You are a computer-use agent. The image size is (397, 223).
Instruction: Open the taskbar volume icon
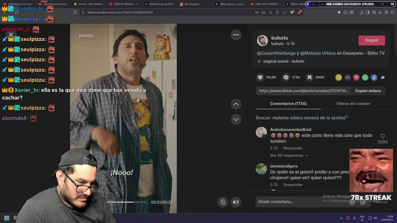(375, 218)
